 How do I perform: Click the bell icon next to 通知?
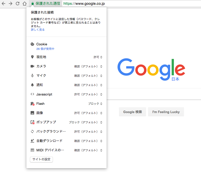(32, 85)
